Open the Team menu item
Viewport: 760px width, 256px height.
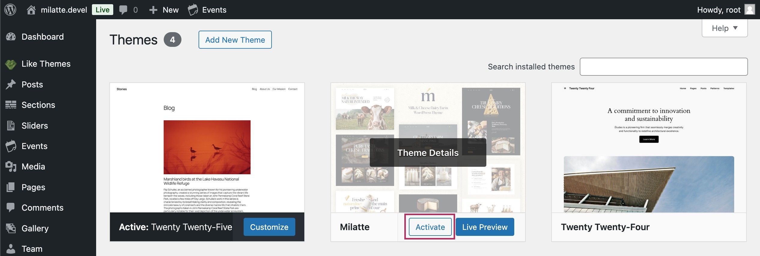[x=48, y=249]
